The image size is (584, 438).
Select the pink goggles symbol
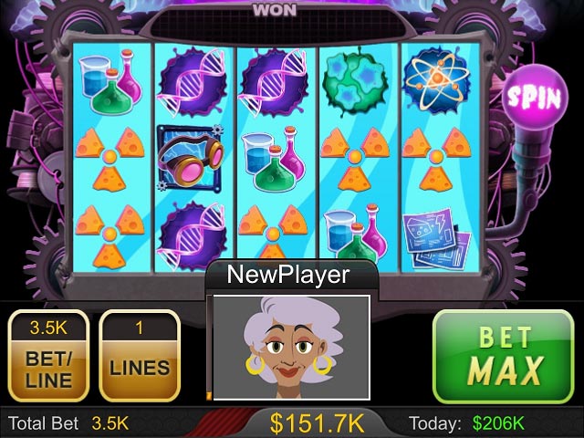click(191, 158)
